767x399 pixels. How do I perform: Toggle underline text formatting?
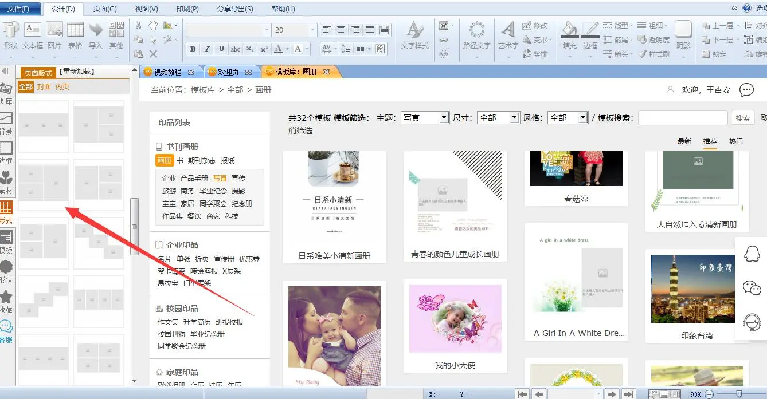(221, 49)
